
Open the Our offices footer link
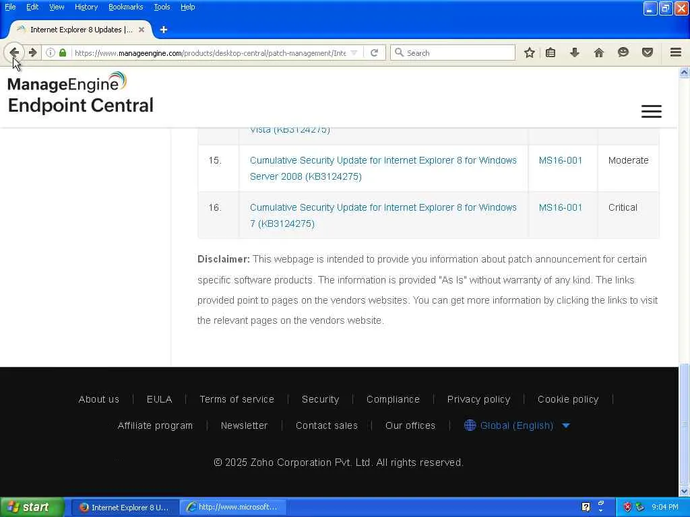(x=410, y=425)
